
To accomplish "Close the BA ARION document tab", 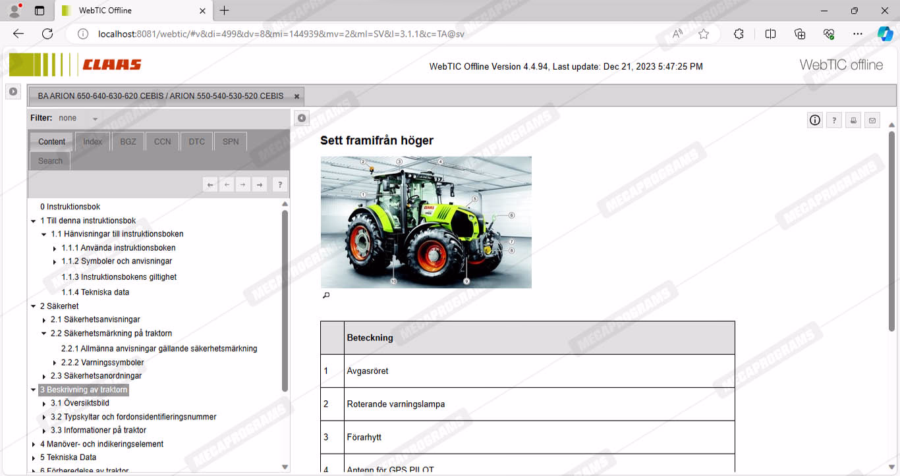I will (x=296, y=96).
